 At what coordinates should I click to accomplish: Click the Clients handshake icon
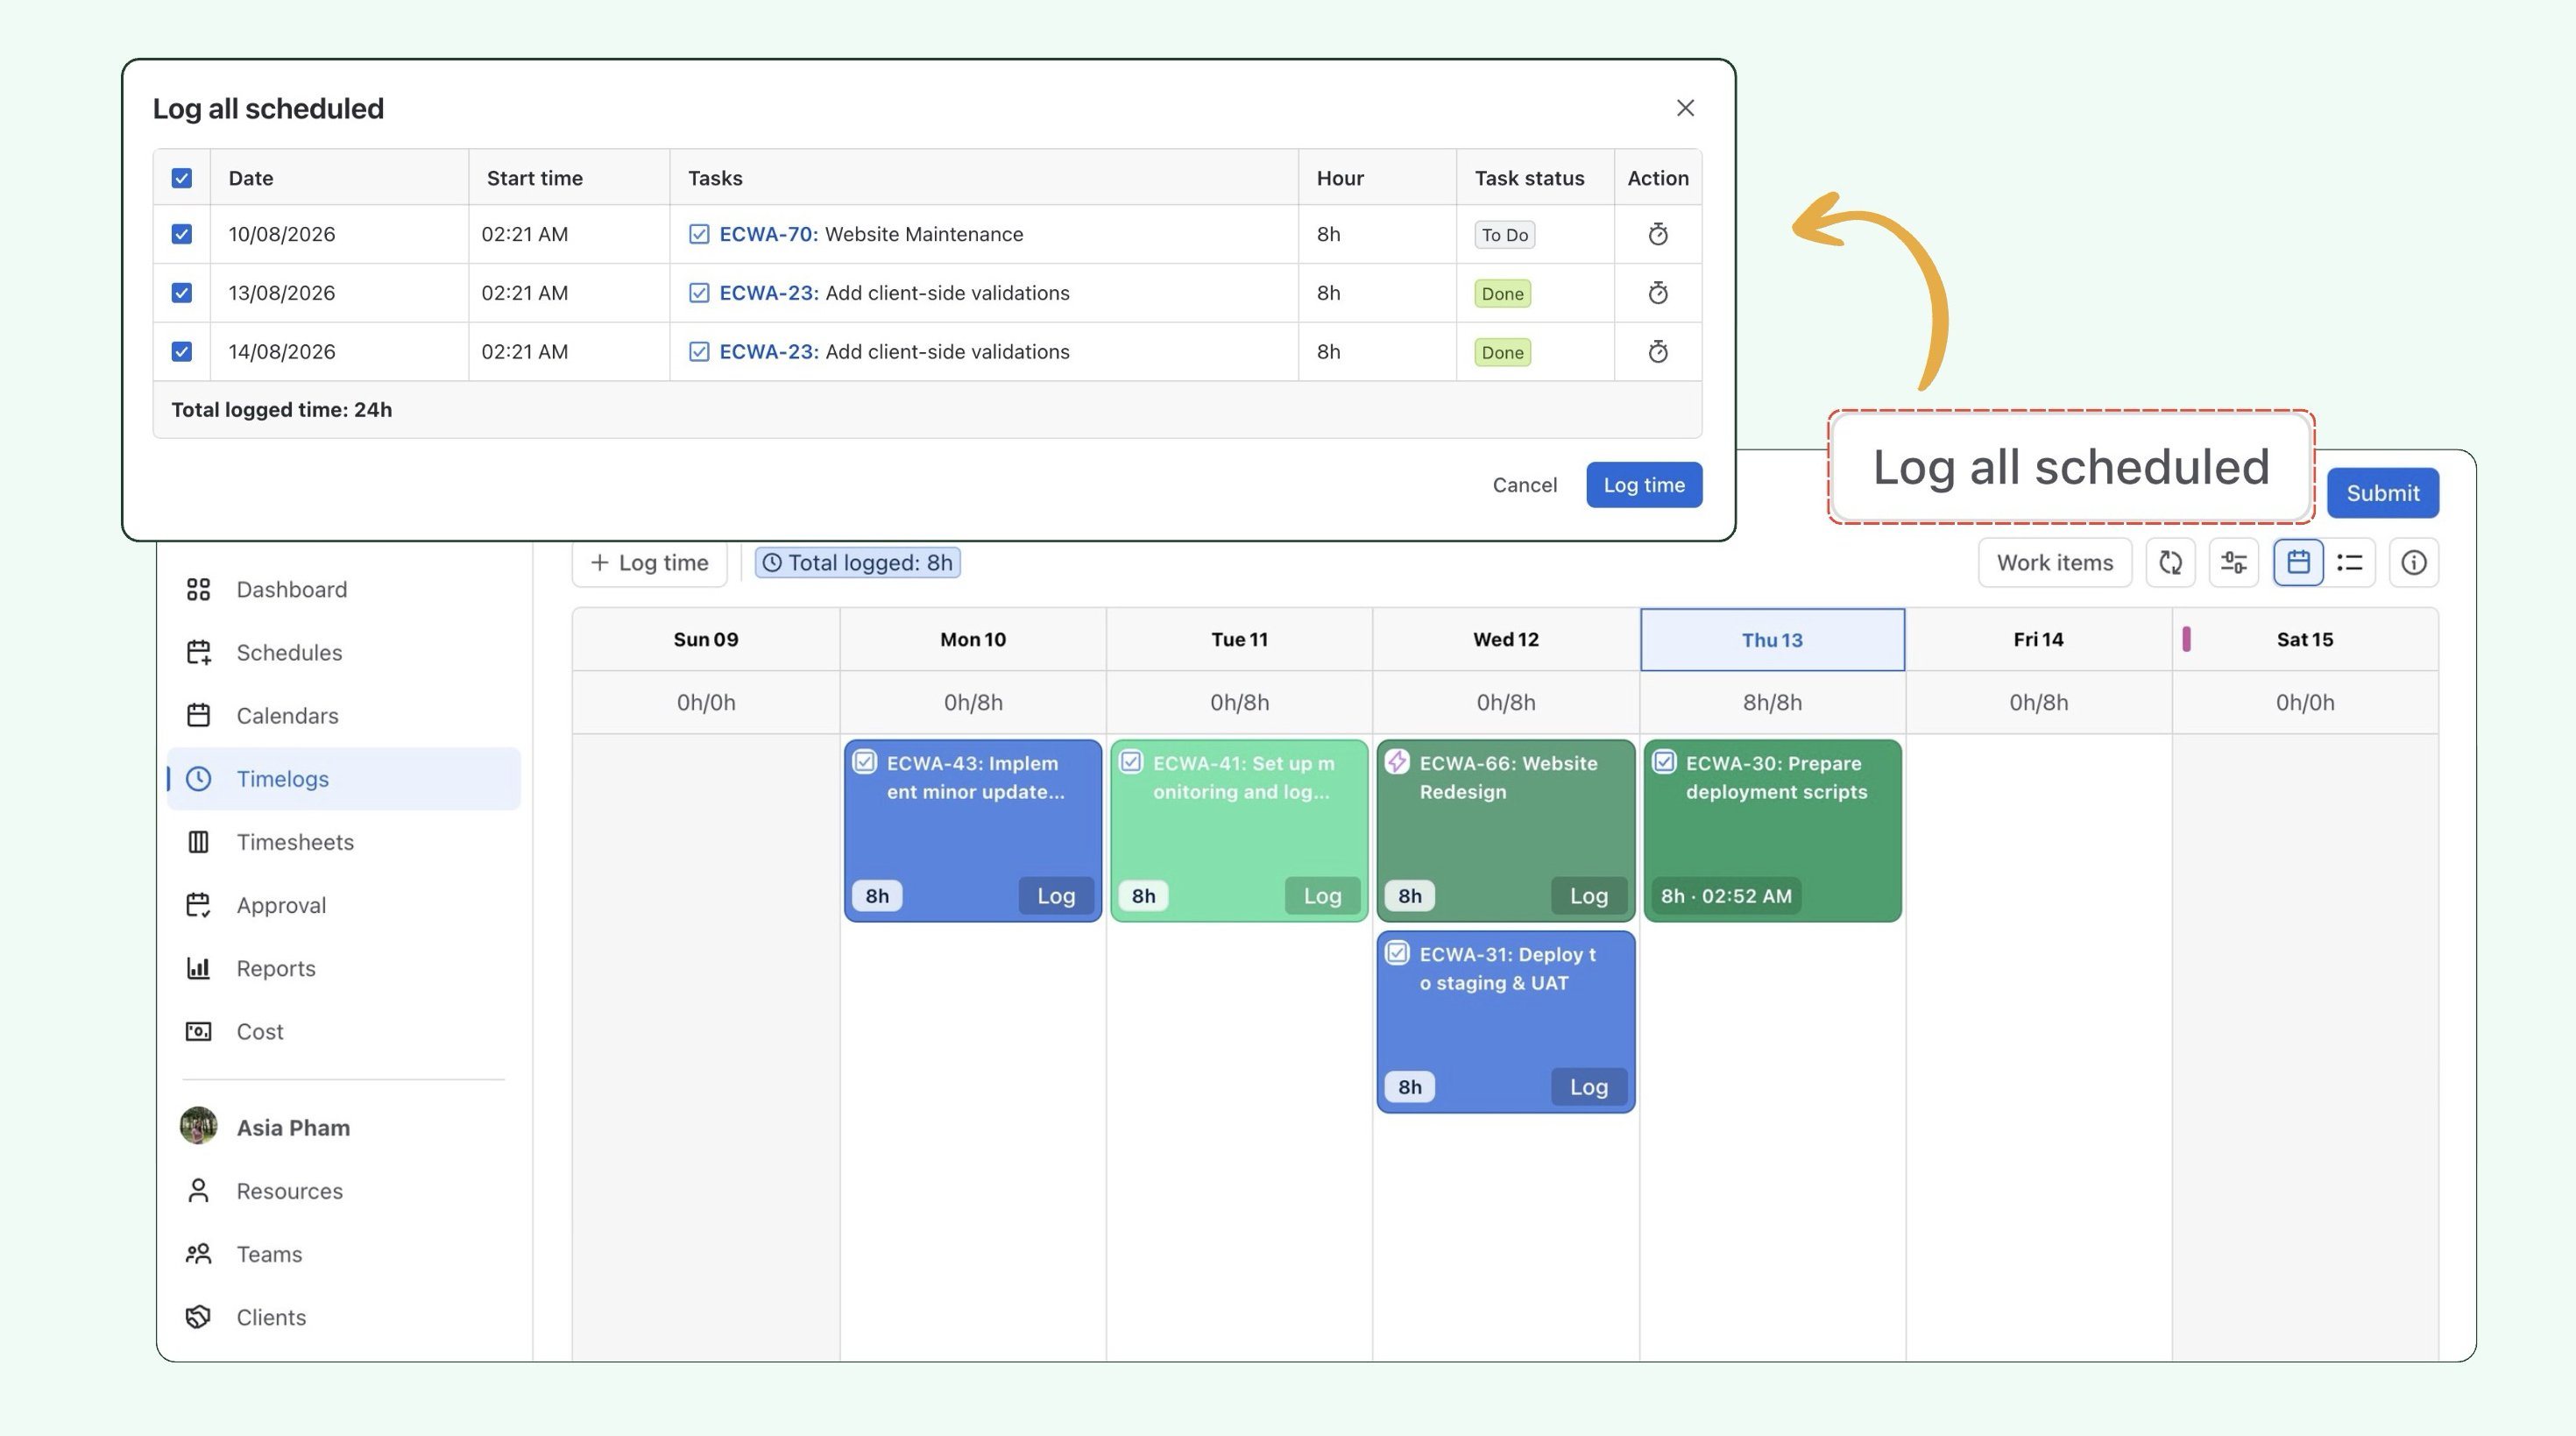point(198,1317)
